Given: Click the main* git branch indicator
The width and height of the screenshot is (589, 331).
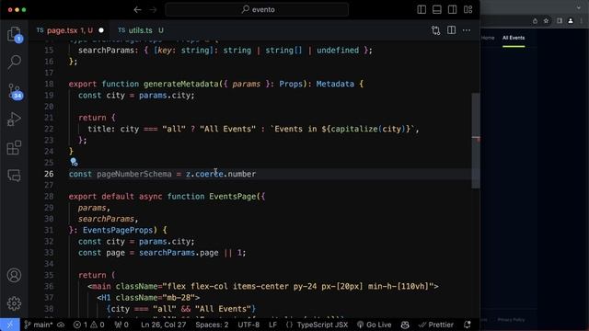Looking at the screenshot, I should coord(39,325).
